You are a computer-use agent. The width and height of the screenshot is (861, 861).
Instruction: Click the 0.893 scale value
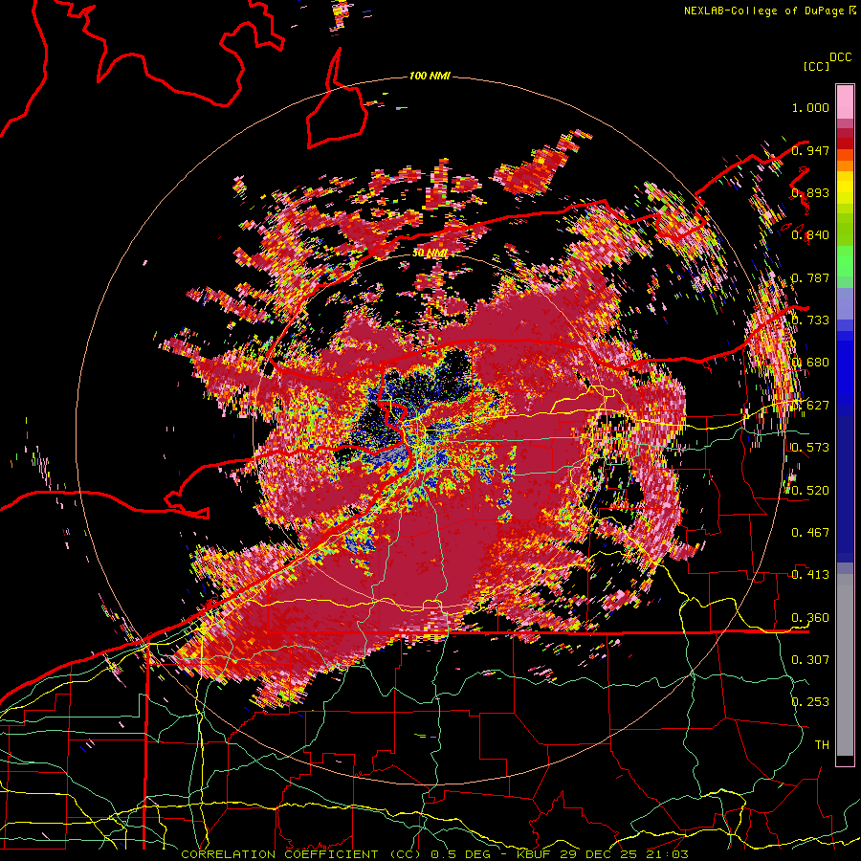(810, 192)
